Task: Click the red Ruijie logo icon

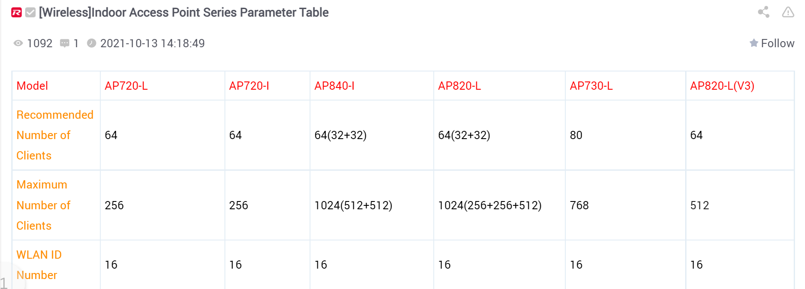Action: pos(16,13)
